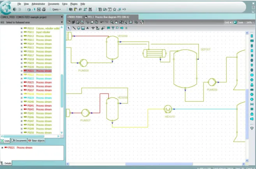Click the COMOS globe logo button
256x169 pixels.
click(6, 8)
